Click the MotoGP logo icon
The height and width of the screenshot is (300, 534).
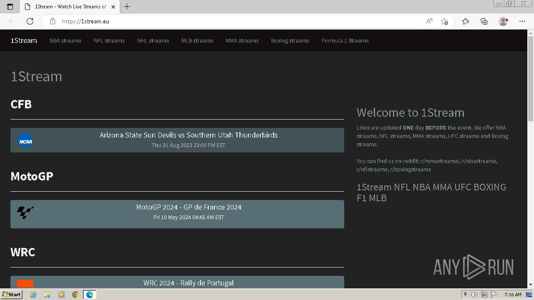(25, 212)
